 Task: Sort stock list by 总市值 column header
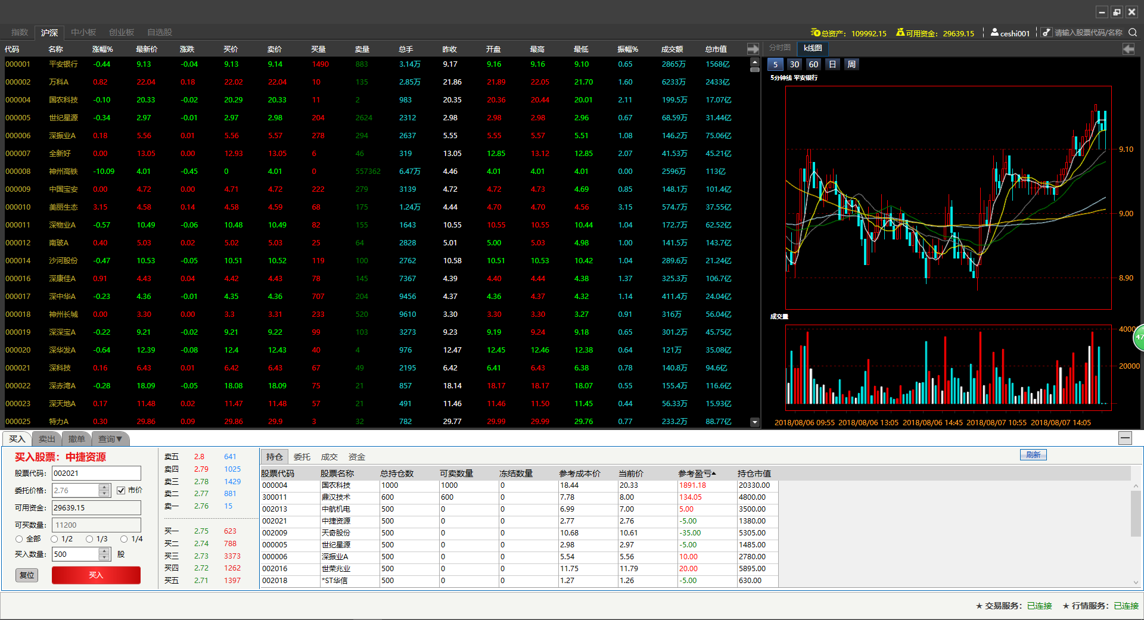pyautogui.click(x=716, y=49)
